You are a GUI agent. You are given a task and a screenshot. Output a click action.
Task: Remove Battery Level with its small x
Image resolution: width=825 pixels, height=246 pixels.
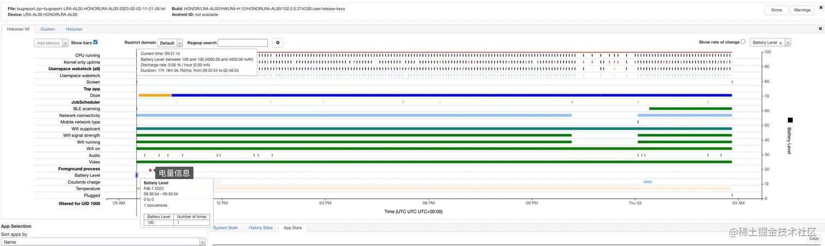tap(780, 42)
